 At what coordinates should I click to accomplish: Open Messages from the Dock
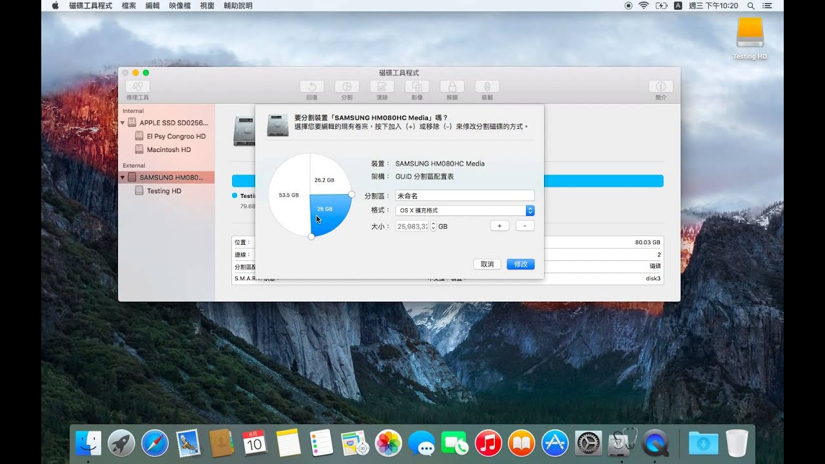(422, 443)
